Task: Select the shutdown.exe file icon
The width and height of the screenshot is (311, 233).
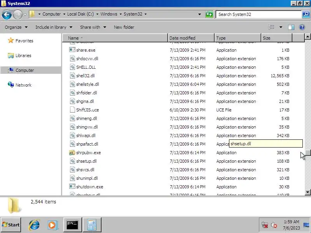Action: pos(72,186)
